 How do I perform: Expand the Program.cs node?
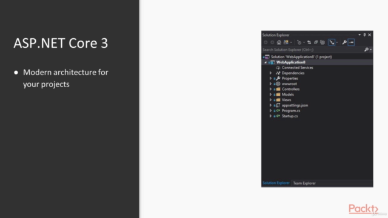click(x=270, y=110)
